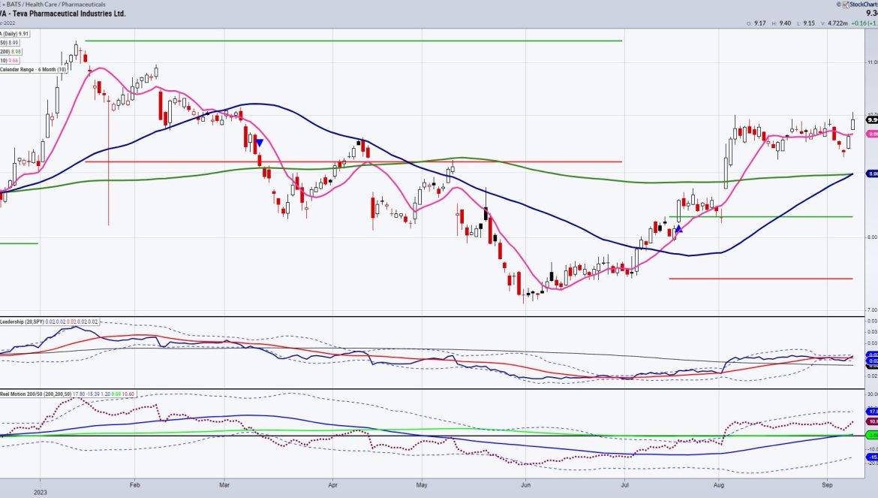Click the open value 9.17
The width and height of the screenshot is (878, 498).
point(760,23)
